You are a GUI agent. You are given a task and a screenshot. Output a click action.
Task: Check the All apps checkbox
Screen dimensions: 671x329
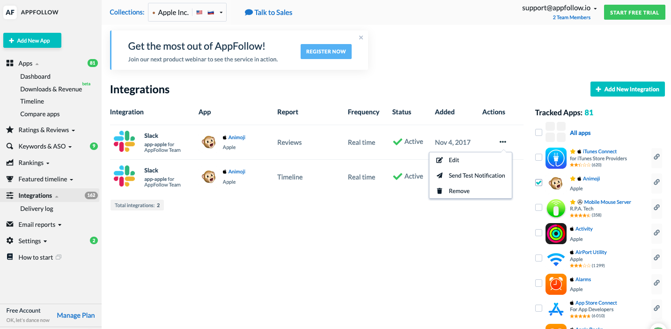[x=538, y=133]
